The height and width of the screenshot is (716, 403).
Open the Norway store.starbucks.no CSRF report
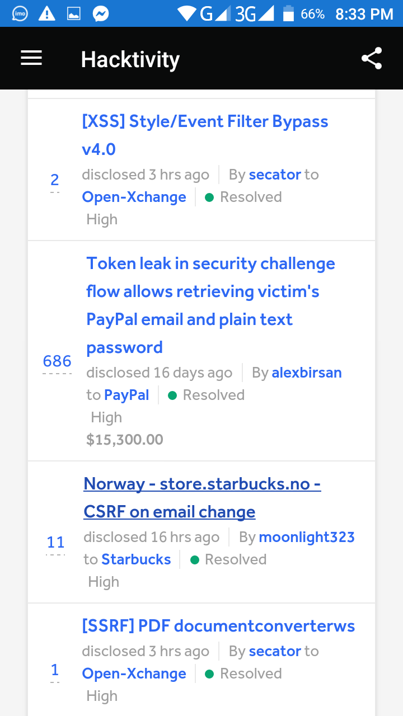pyautogui.click(x=202, y=498)
